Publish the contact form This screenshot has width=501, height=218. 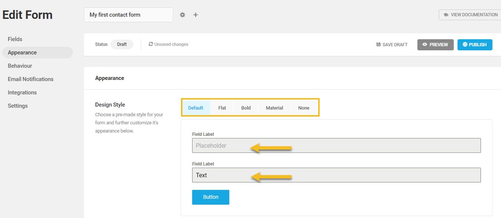tap(475, 44)
